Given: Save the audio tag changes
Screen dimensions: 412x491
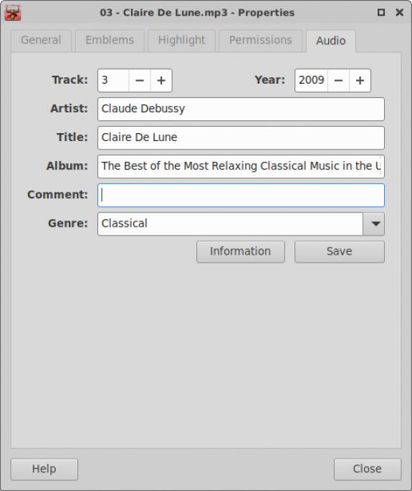Looking at the screenshot, I should (339, 251).
